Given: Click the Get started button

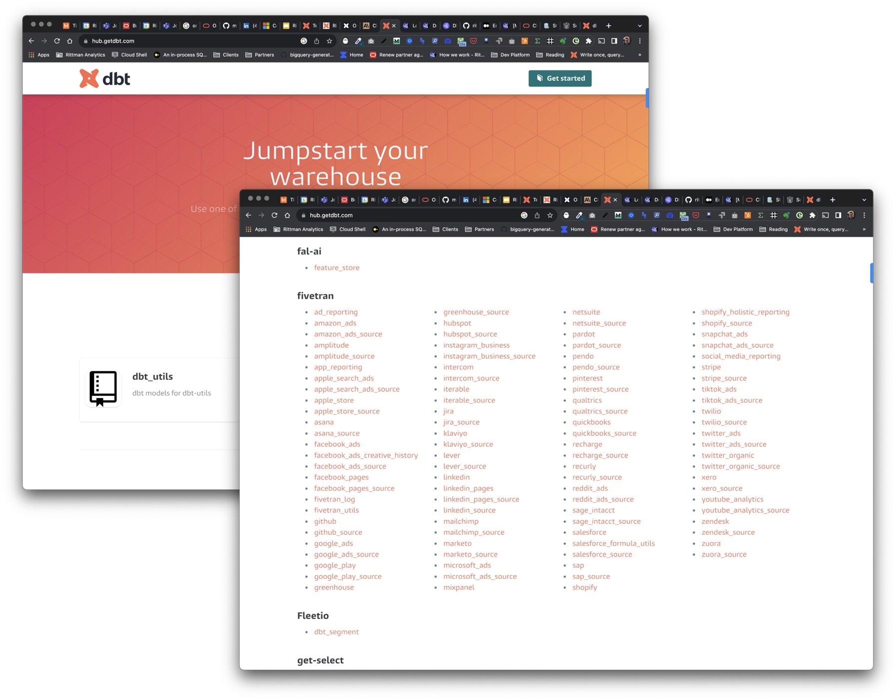Looking at the screenshot, I should tap(560, 78).
